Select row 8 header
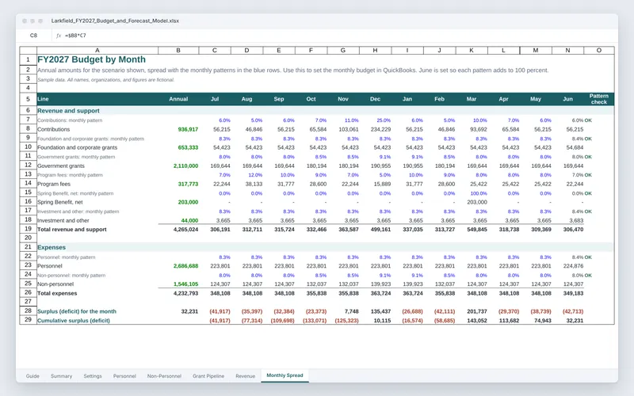 [28, 129]
